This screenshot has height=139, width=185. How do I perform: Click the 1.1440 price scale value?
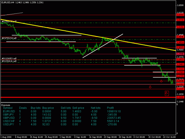click(180, 102)
